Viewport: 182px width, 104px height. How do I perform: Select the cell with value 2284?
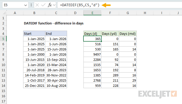click(92, 60)
